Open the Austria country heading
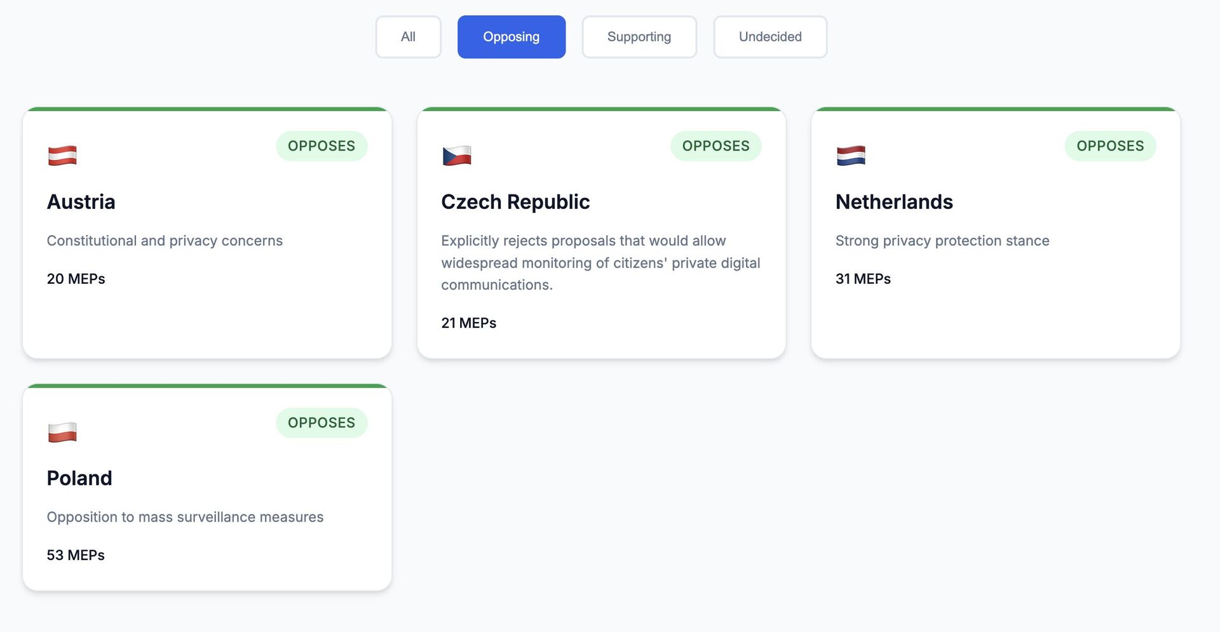Screen dimensions: 1220x632 coord(81,202)
